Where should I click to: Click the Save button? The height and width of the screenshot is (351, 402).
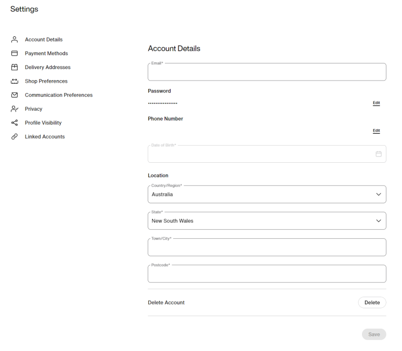(x=374, y=334)
